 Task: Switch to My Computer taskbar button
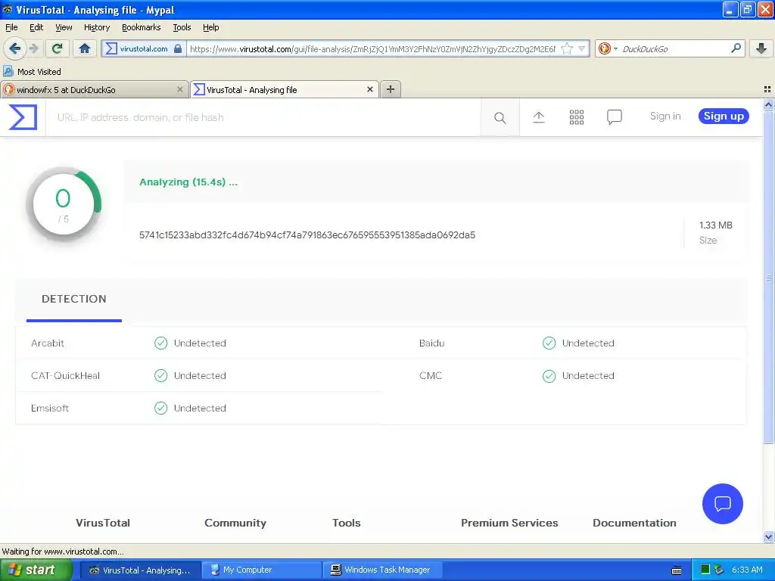pos(262,570)
